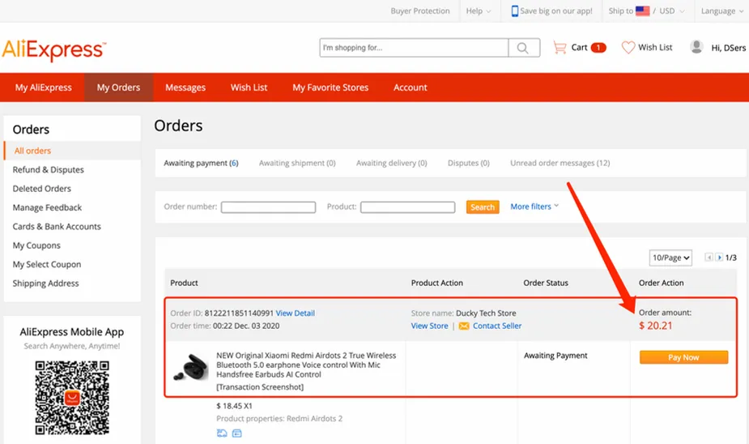Click View Detail link for order

click(x=296, y=313)
